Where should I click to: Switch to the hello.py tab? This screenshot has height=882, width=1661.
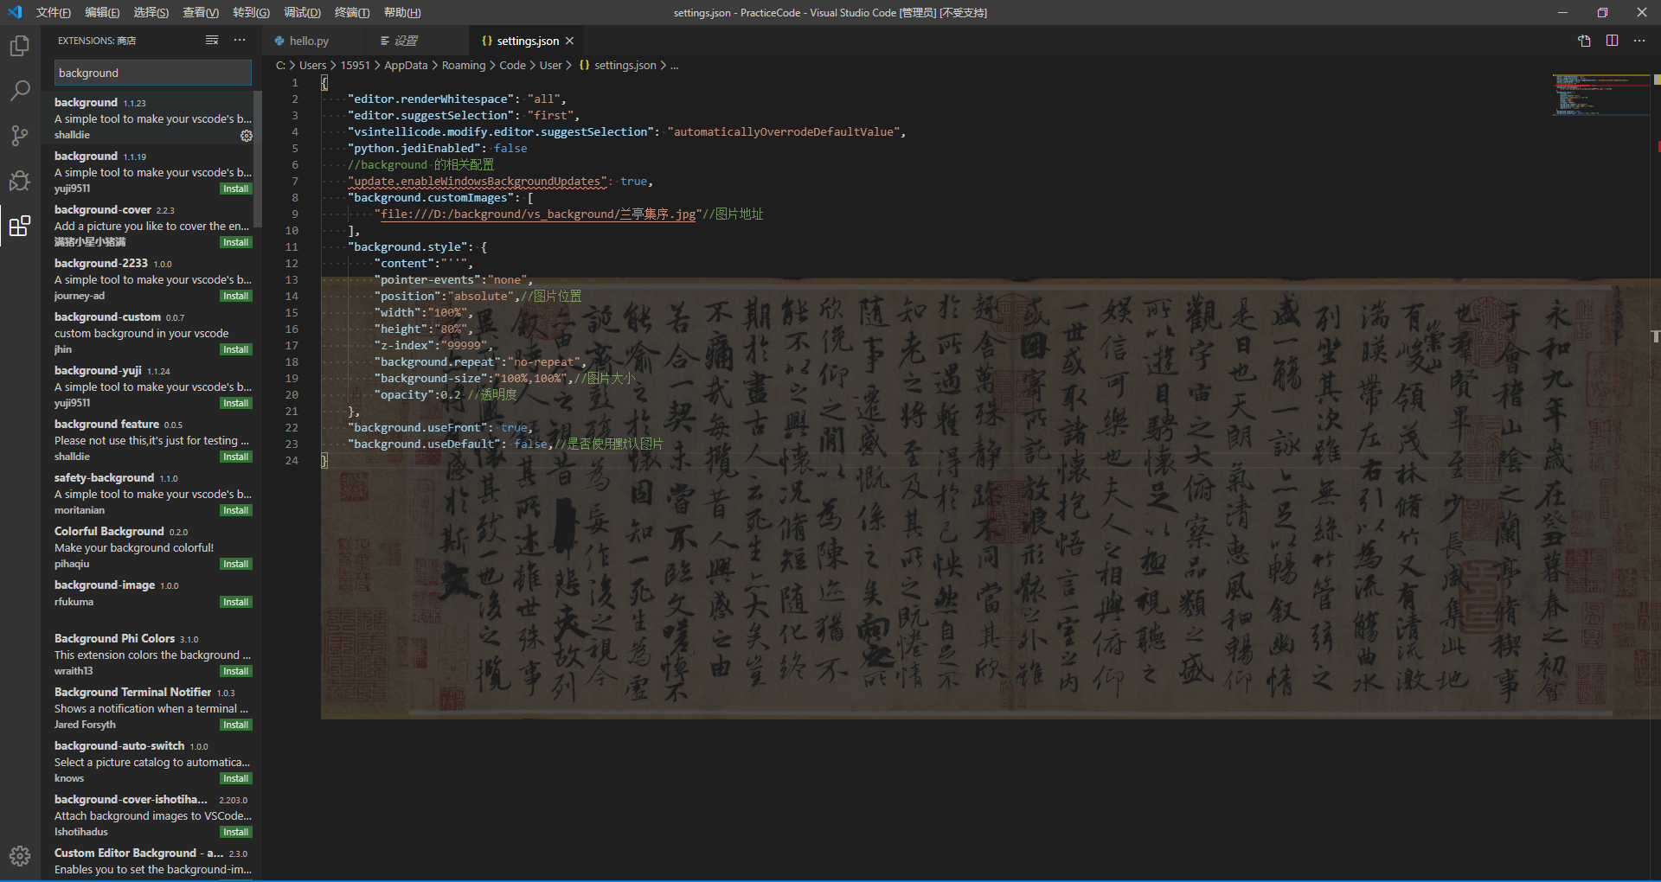click(307, 40)
